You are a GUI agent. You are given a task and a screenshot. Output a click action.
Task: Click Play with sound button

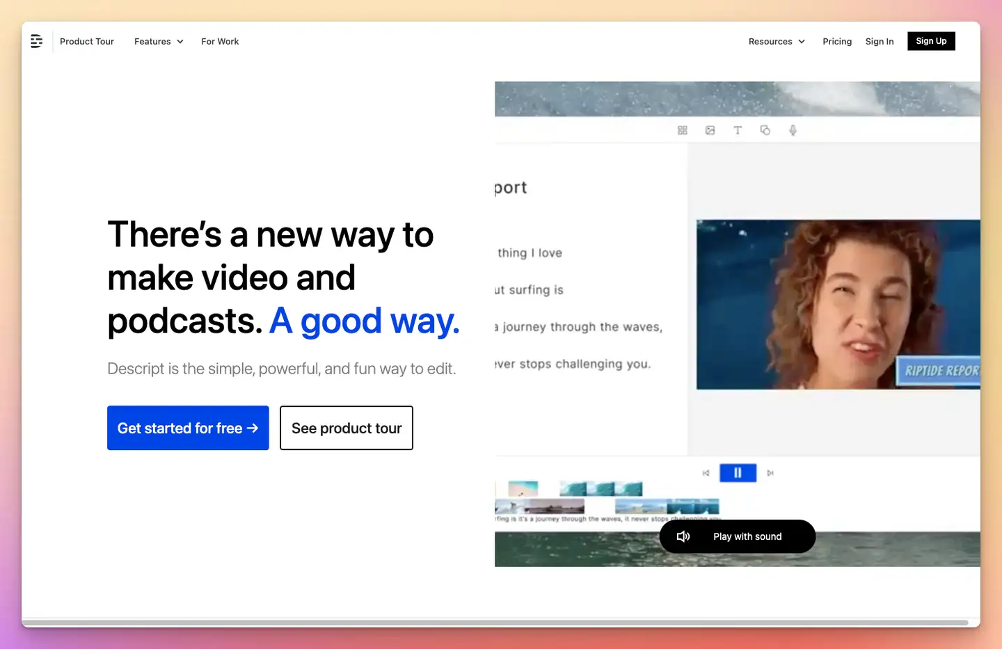click(738, 536)
